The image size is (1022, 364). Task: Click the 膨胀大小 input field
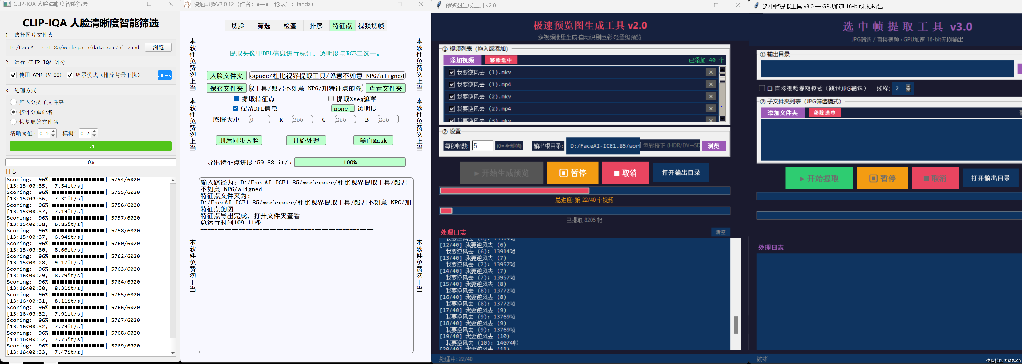click(x=259, y=119)
